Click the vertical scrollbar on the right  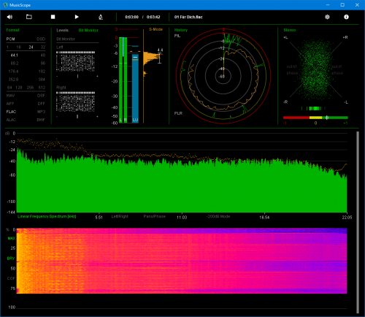[x=358, y=223]
